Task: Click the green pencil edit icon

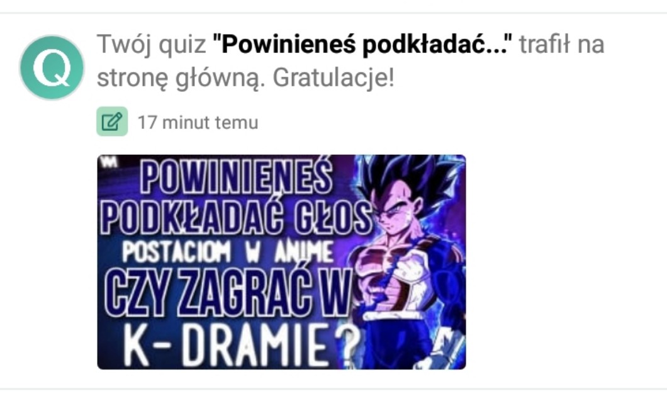Action: coord(112,121)
